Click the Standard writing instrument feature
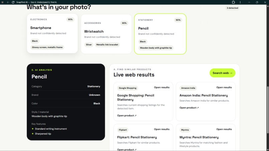This screenshot has width=269, height=151. click(51, 129)
